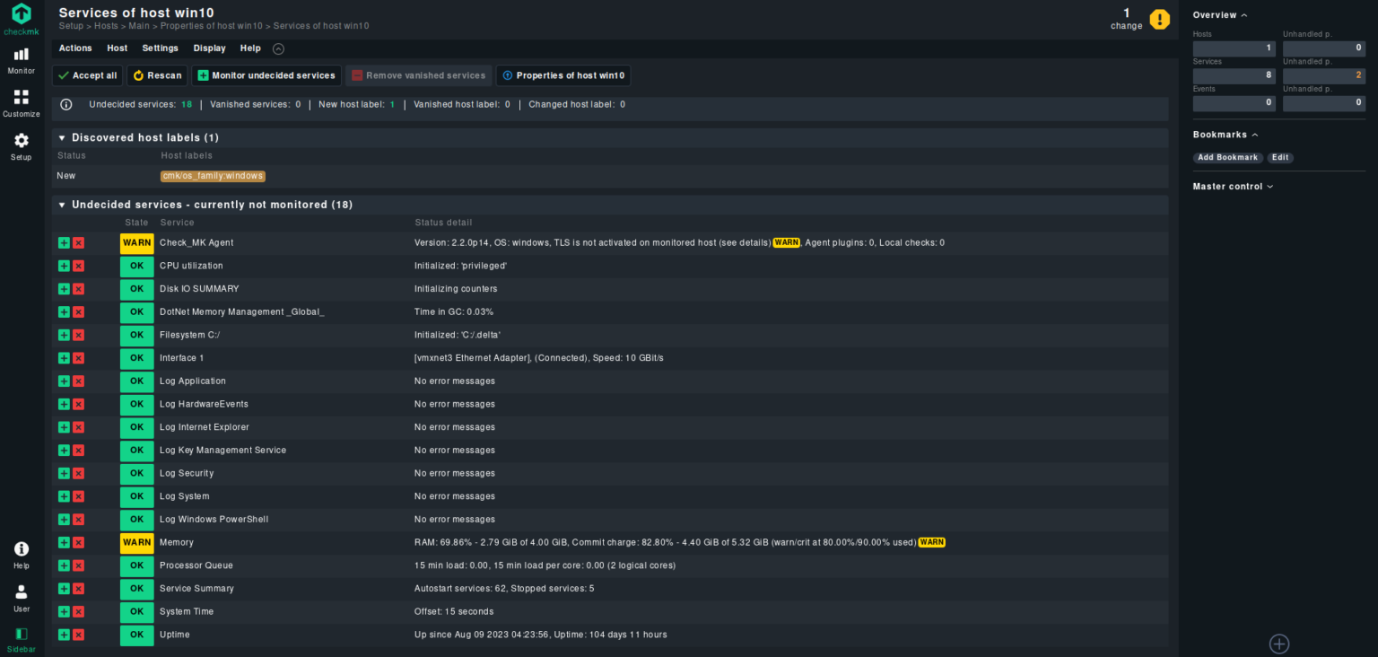
Task: Open the Actions menu
Action: point(75,48)
